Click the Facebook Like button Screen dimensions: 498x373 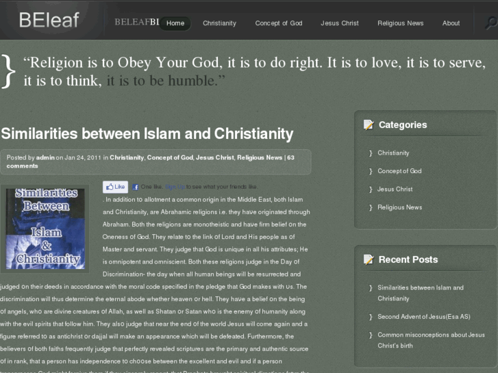click(x=115, y=187)
